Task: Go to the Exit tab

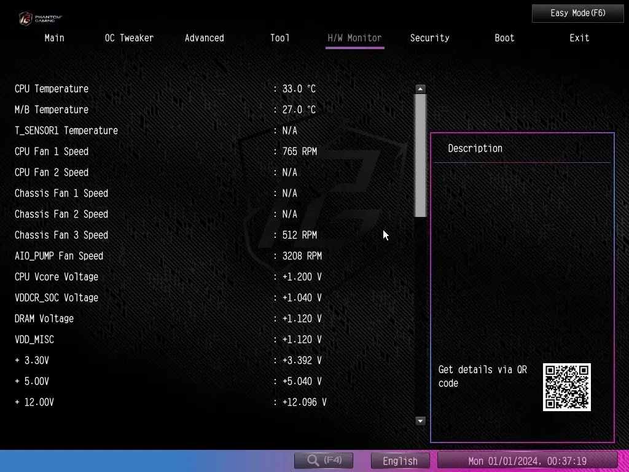Action: 579,38
